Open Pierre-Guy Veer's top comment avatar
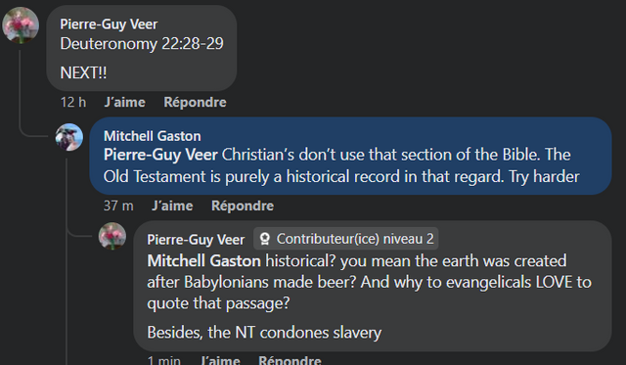 [21, 25]
